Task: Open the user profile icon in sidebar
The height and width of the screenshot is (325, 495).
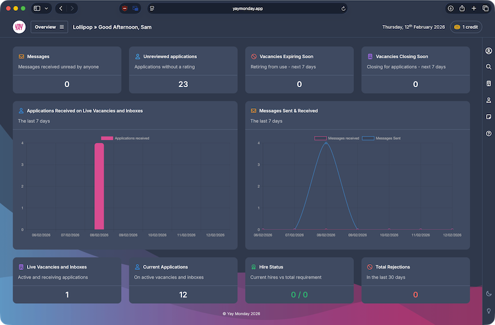Action: click(489, 51)
